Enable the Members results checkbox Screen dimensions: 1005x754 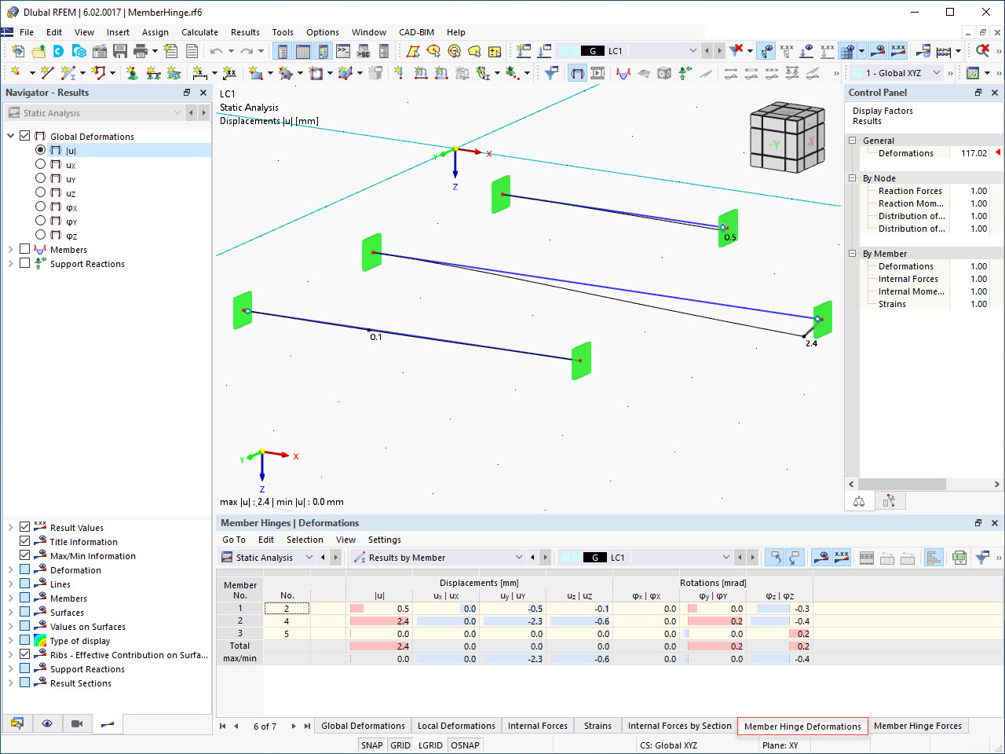pyautogui.click(x=24, y=249)
